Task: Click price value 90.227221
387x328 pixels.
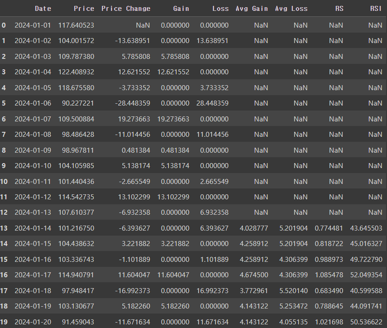Action: [x=78, y=103]
